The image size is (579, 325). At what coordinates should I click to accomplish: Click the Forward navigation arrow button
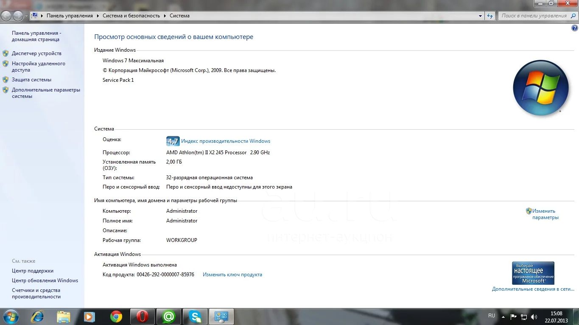(x=18, y=16)
